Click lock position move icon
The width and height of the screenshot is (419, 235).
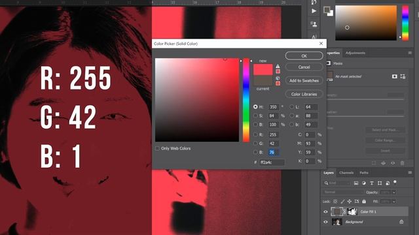[x=350, y=202]
